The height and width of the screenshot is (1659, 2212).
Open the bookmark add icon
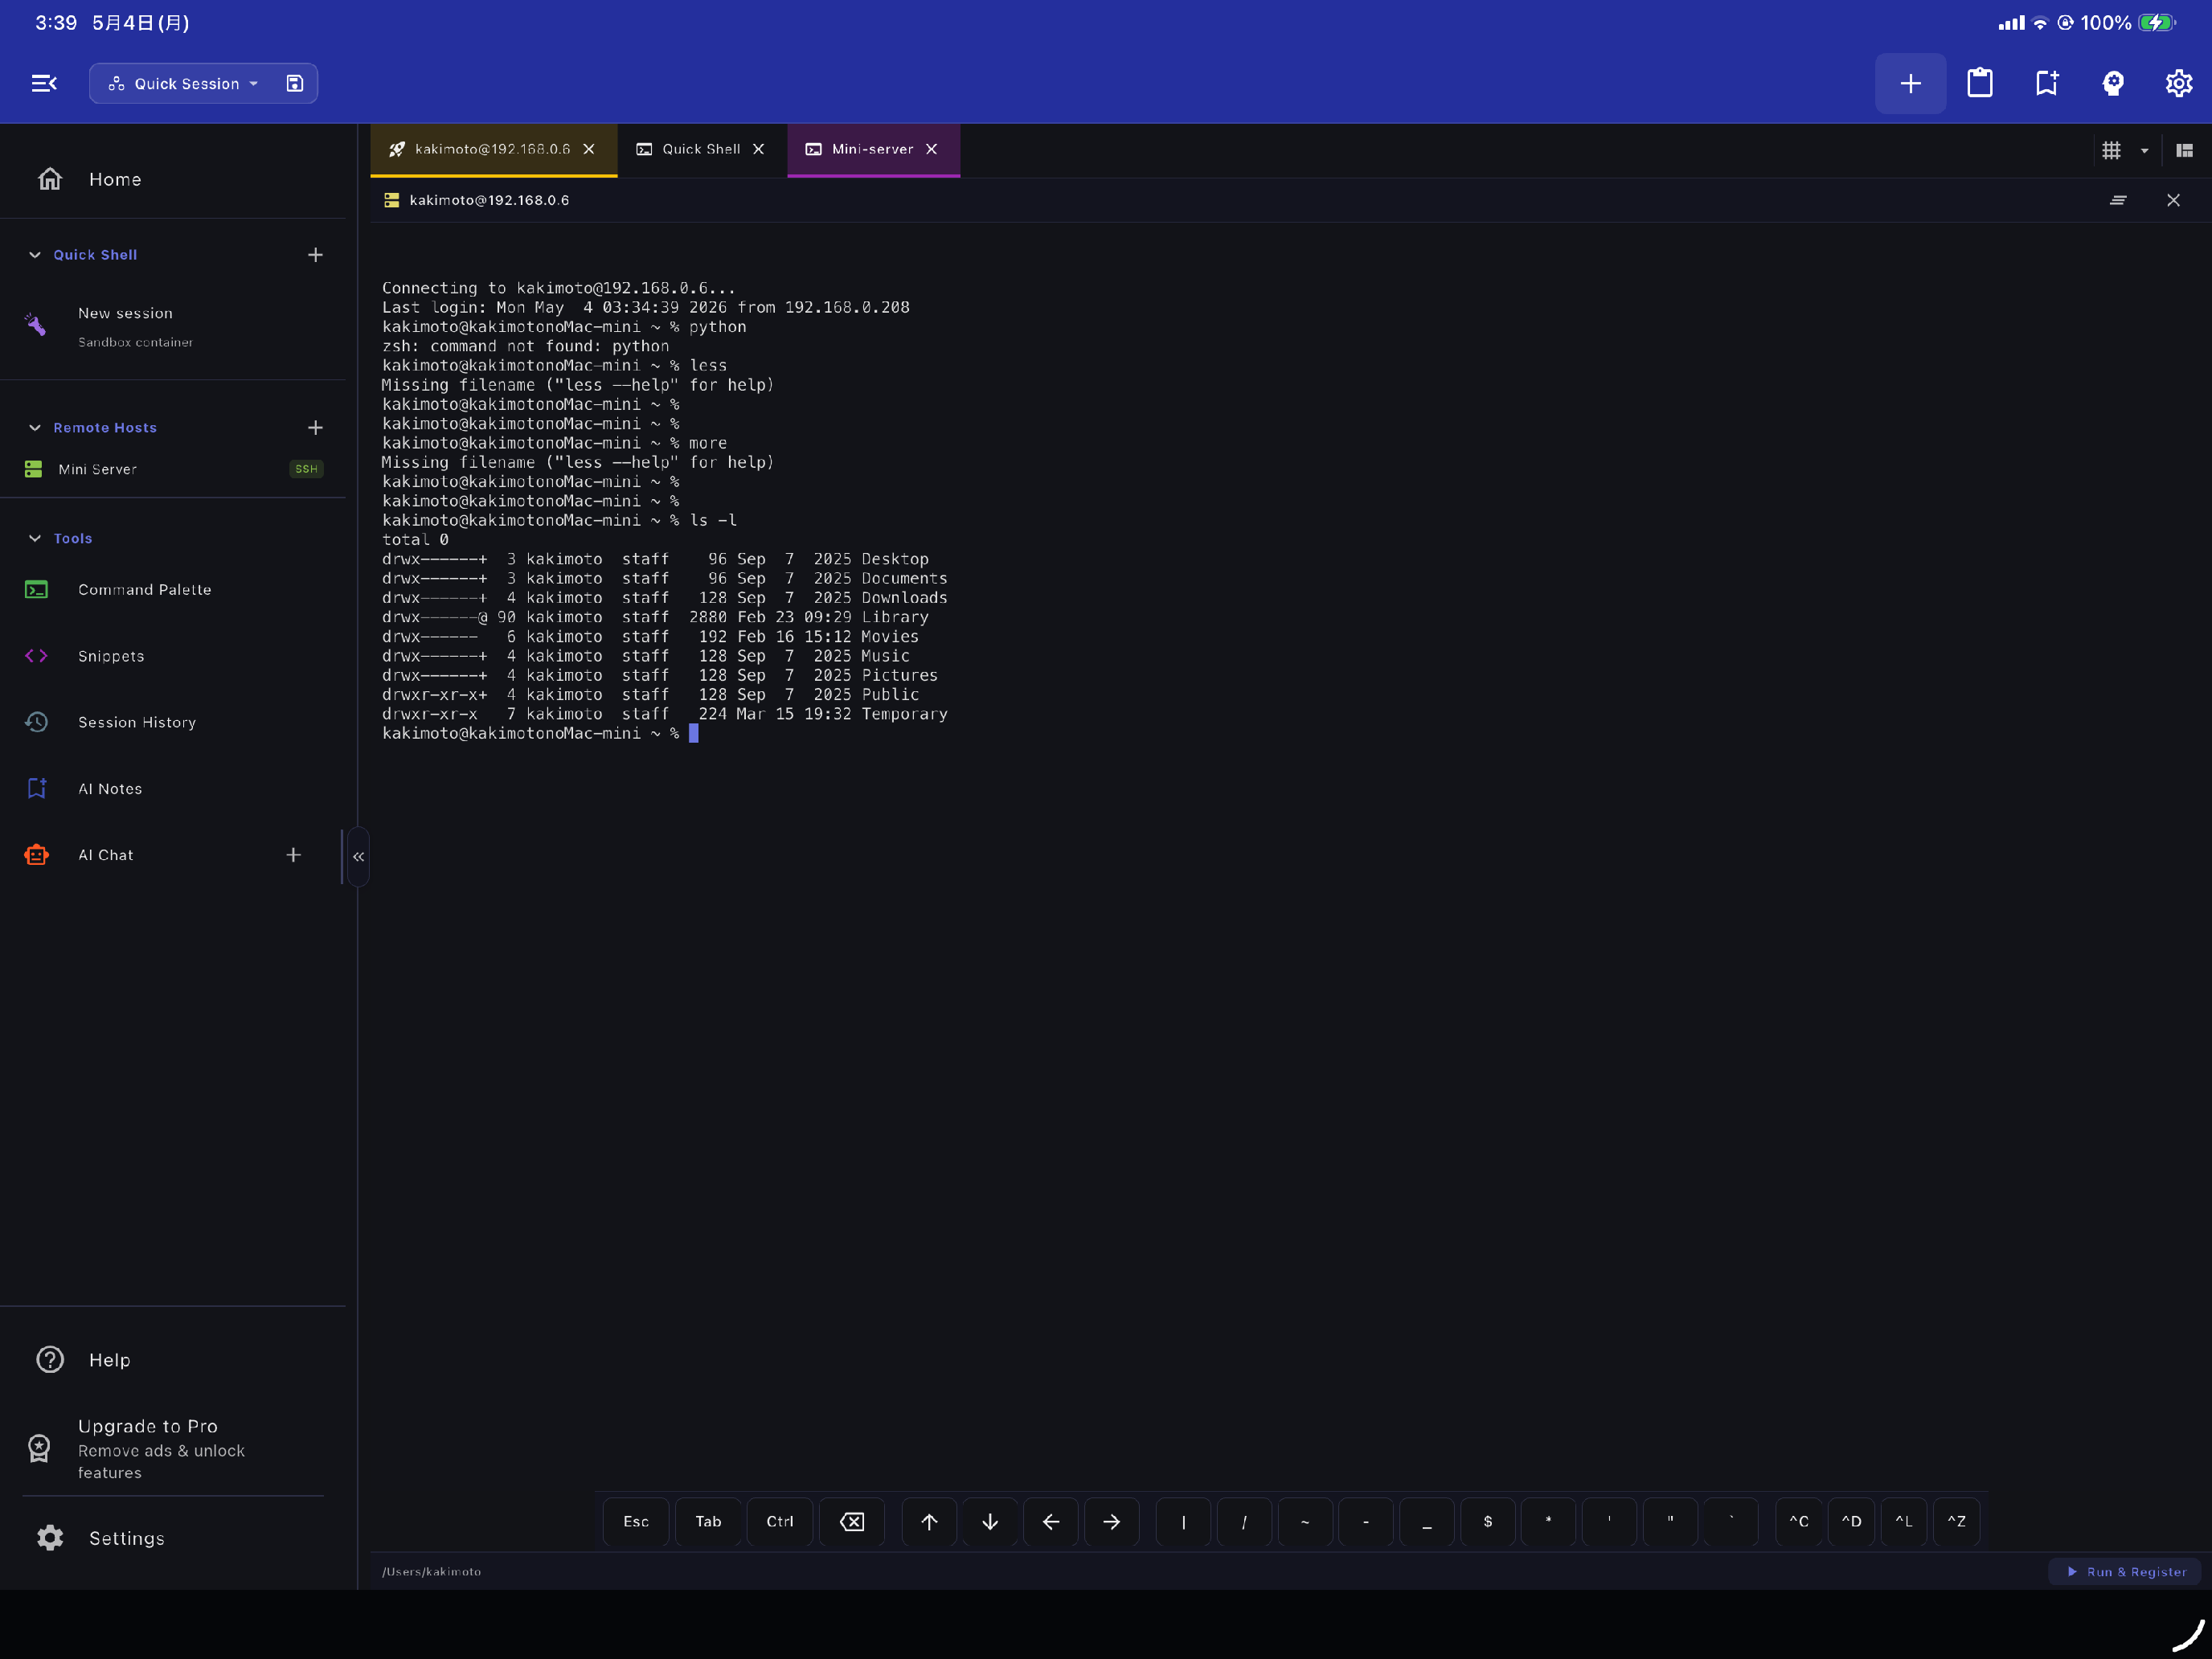[x=2047, y=83]
